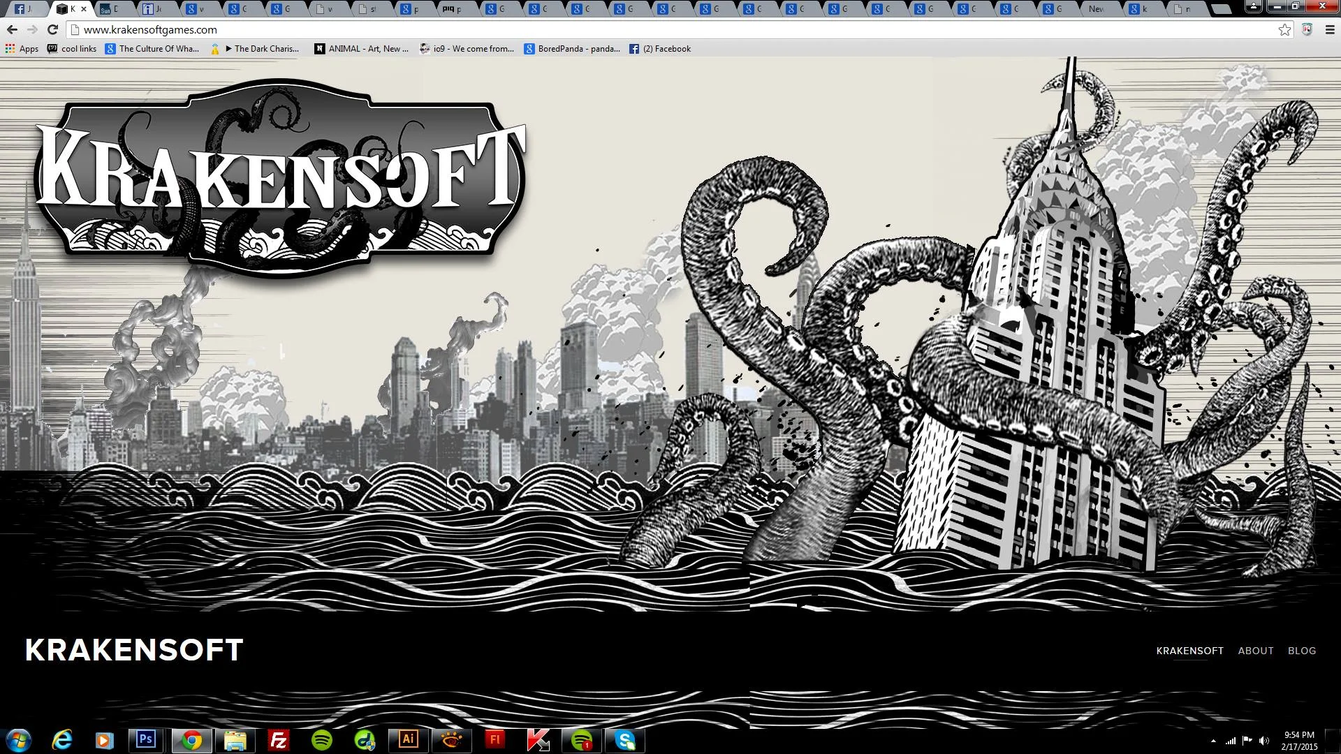The height and width of the screenshot is (754, 1341).
Task: Open the Apps bookmark shortcut
Action: 22,49
